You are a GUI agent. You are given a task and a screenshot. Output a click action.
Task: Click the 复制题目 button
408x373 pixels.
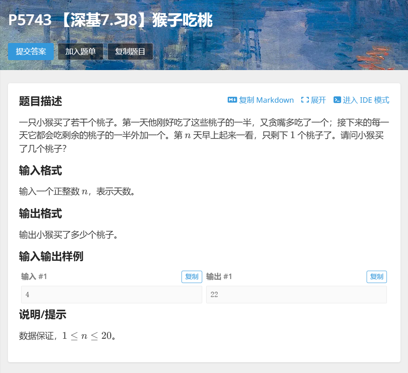130,51
